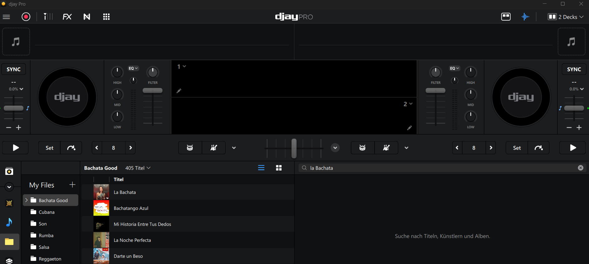
Task: Jump to cue on left deck arrow icon
Action: click(x=71, y=148)
